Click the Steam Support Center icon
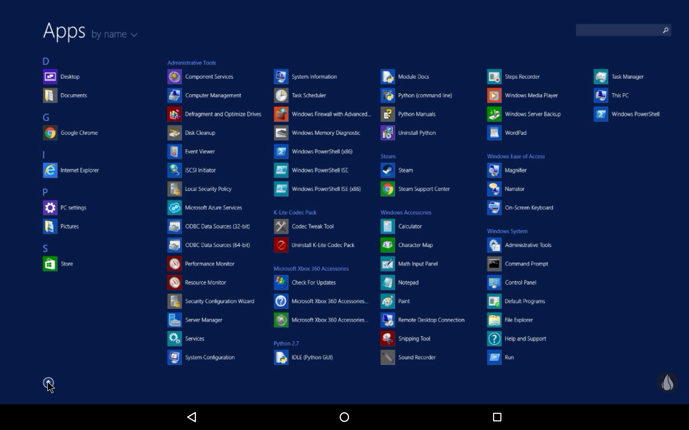Screen dimensions: 689x430 tap(388, 189)
